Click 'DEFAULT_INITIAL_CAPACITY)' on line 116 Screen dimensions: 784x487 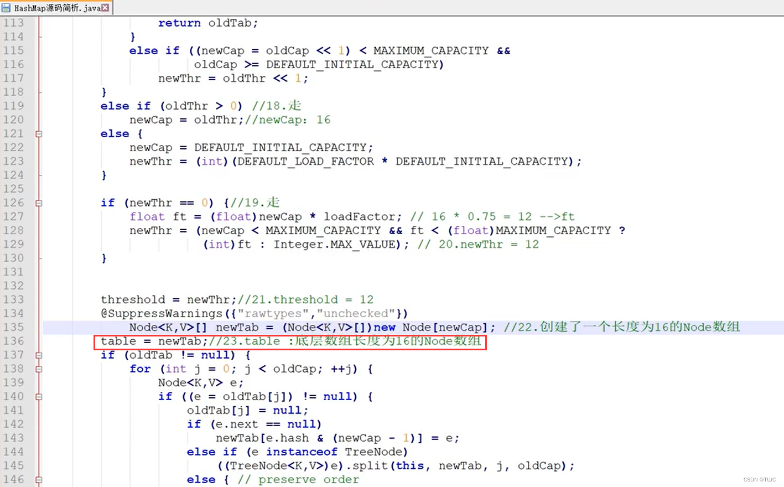click(x=355, y=65)
